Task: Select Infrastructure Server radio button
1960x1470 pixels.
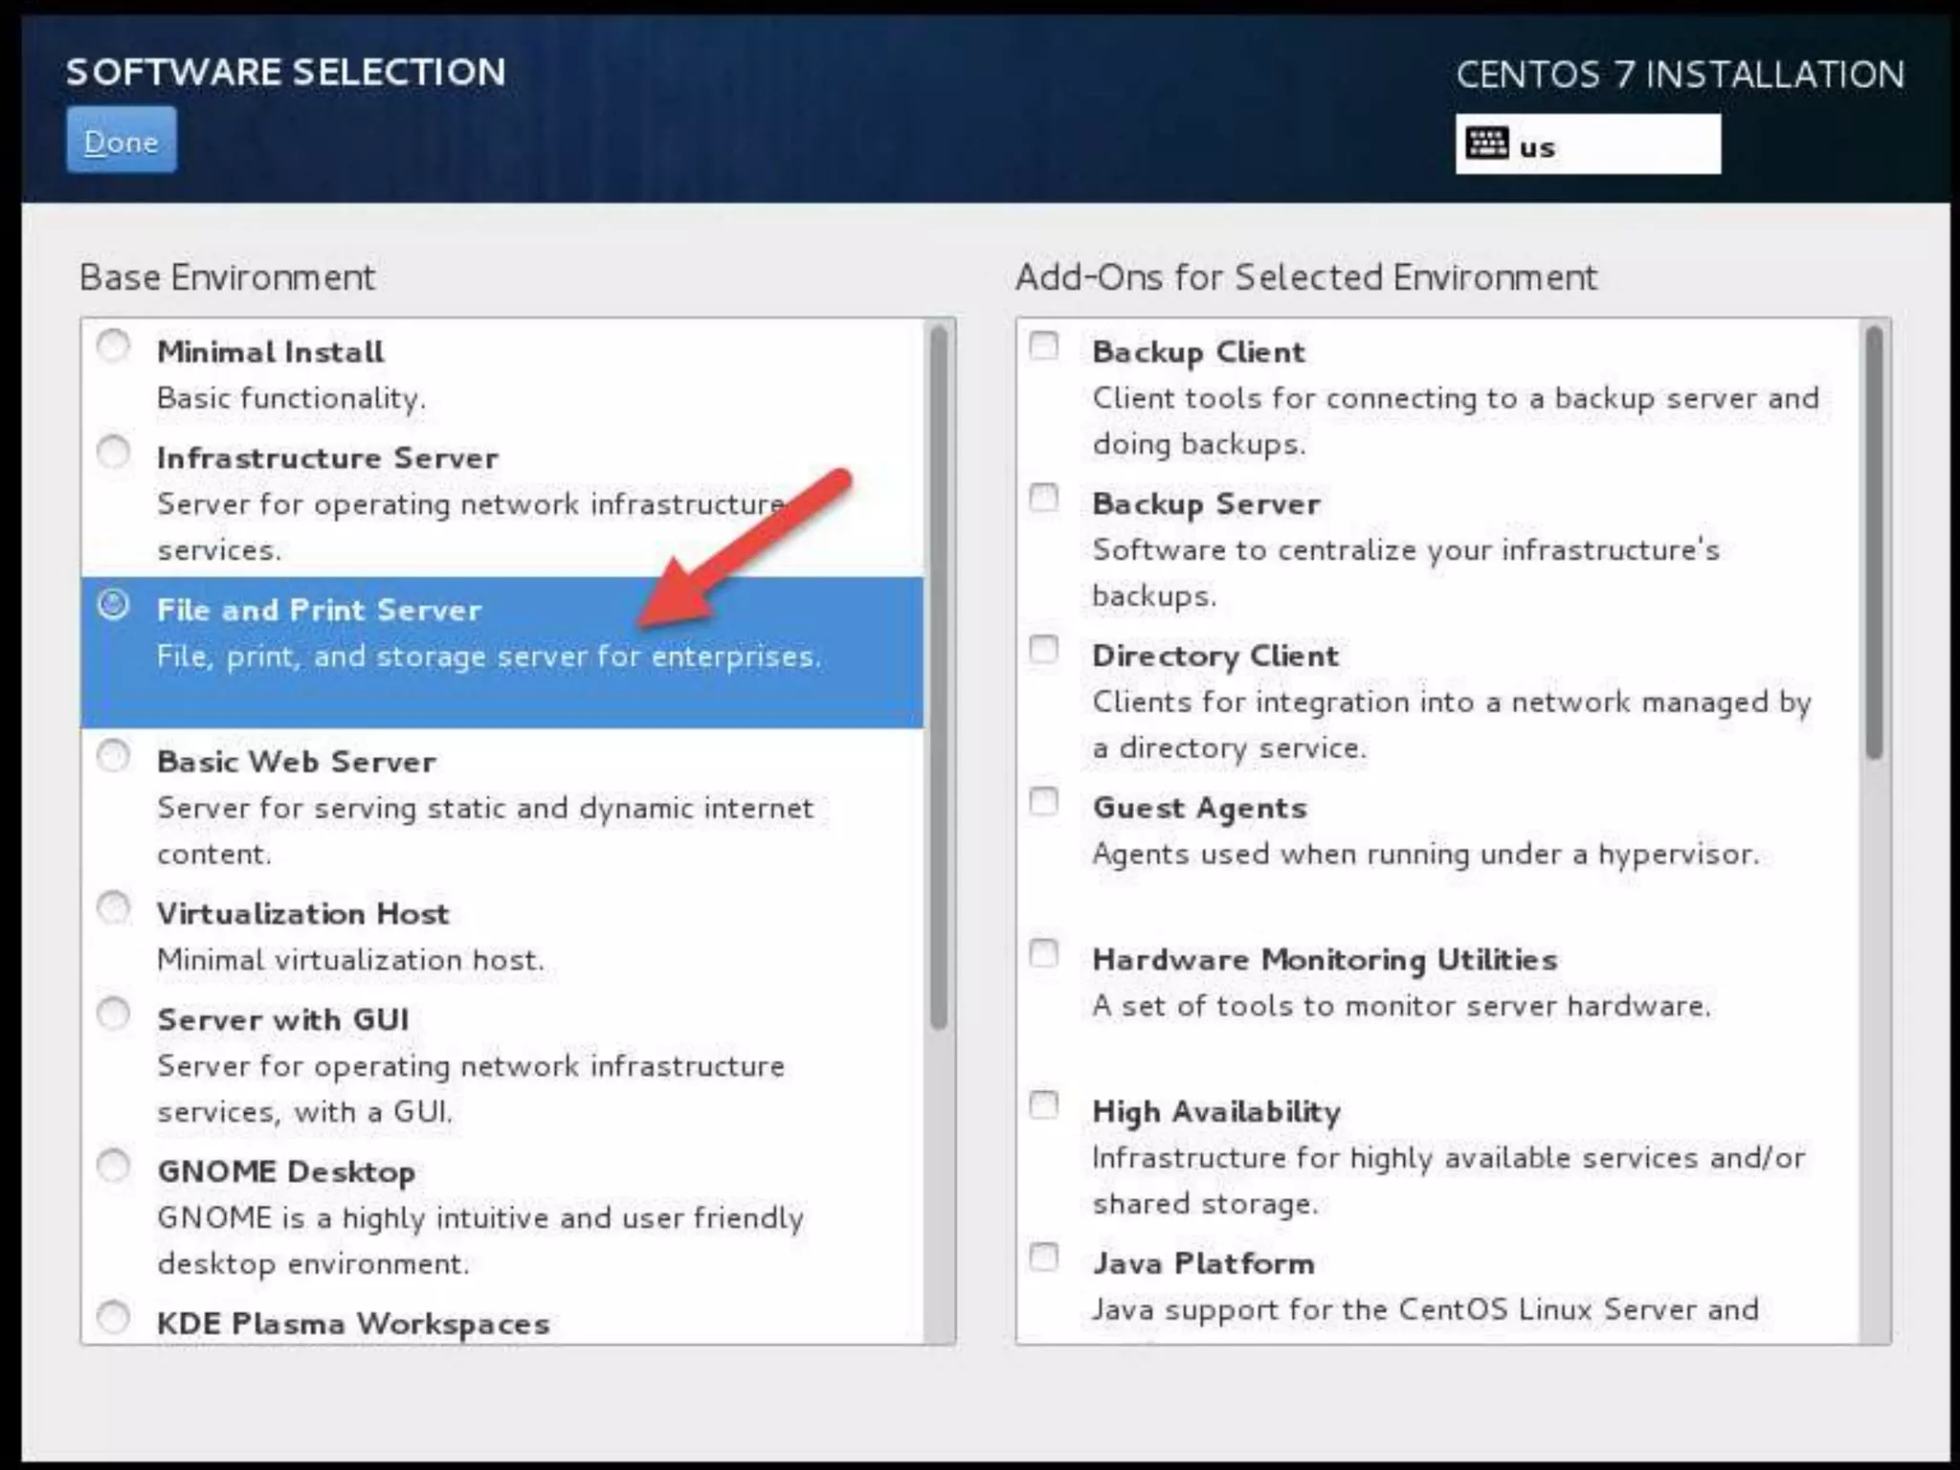Action: pyautogui.click(x=113, y=452)
